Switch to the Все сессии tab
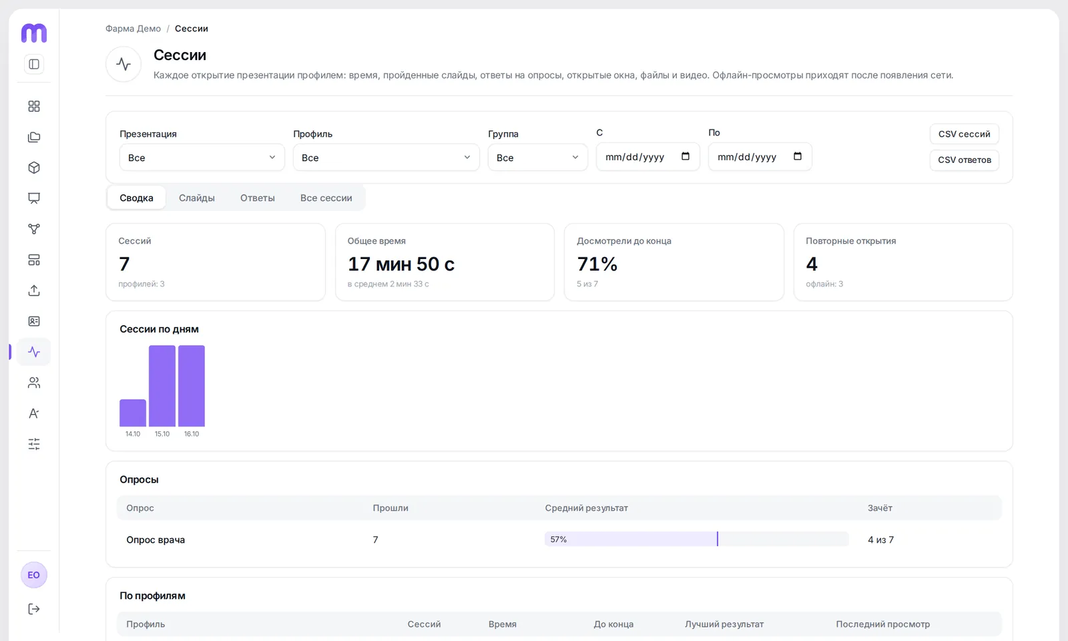The image size is (1068, 641). point(326,198)
